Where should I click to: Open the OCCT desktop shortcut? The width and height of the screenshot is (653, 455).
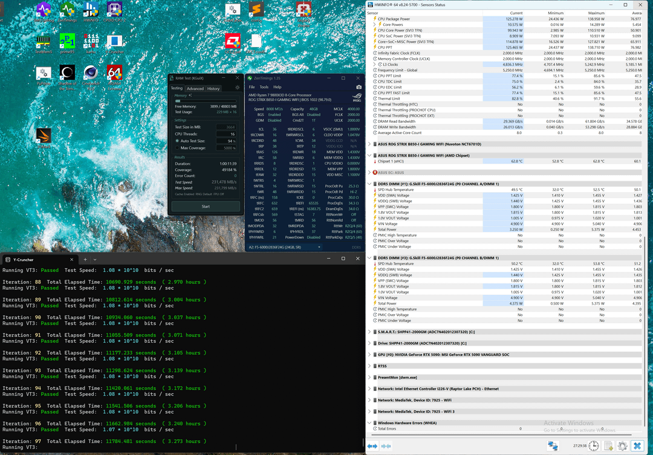pyautogui.click(x=232, y=44)
